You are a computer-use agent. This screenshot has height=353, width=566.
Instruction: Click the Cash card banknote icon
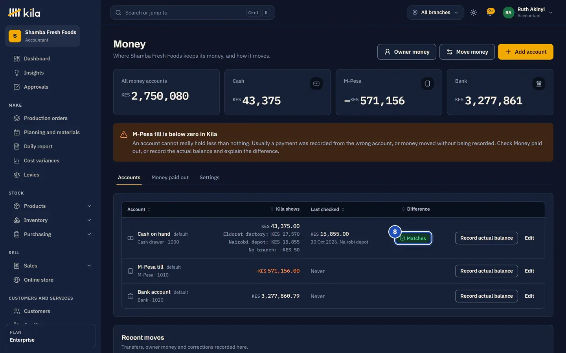(316, 84)
